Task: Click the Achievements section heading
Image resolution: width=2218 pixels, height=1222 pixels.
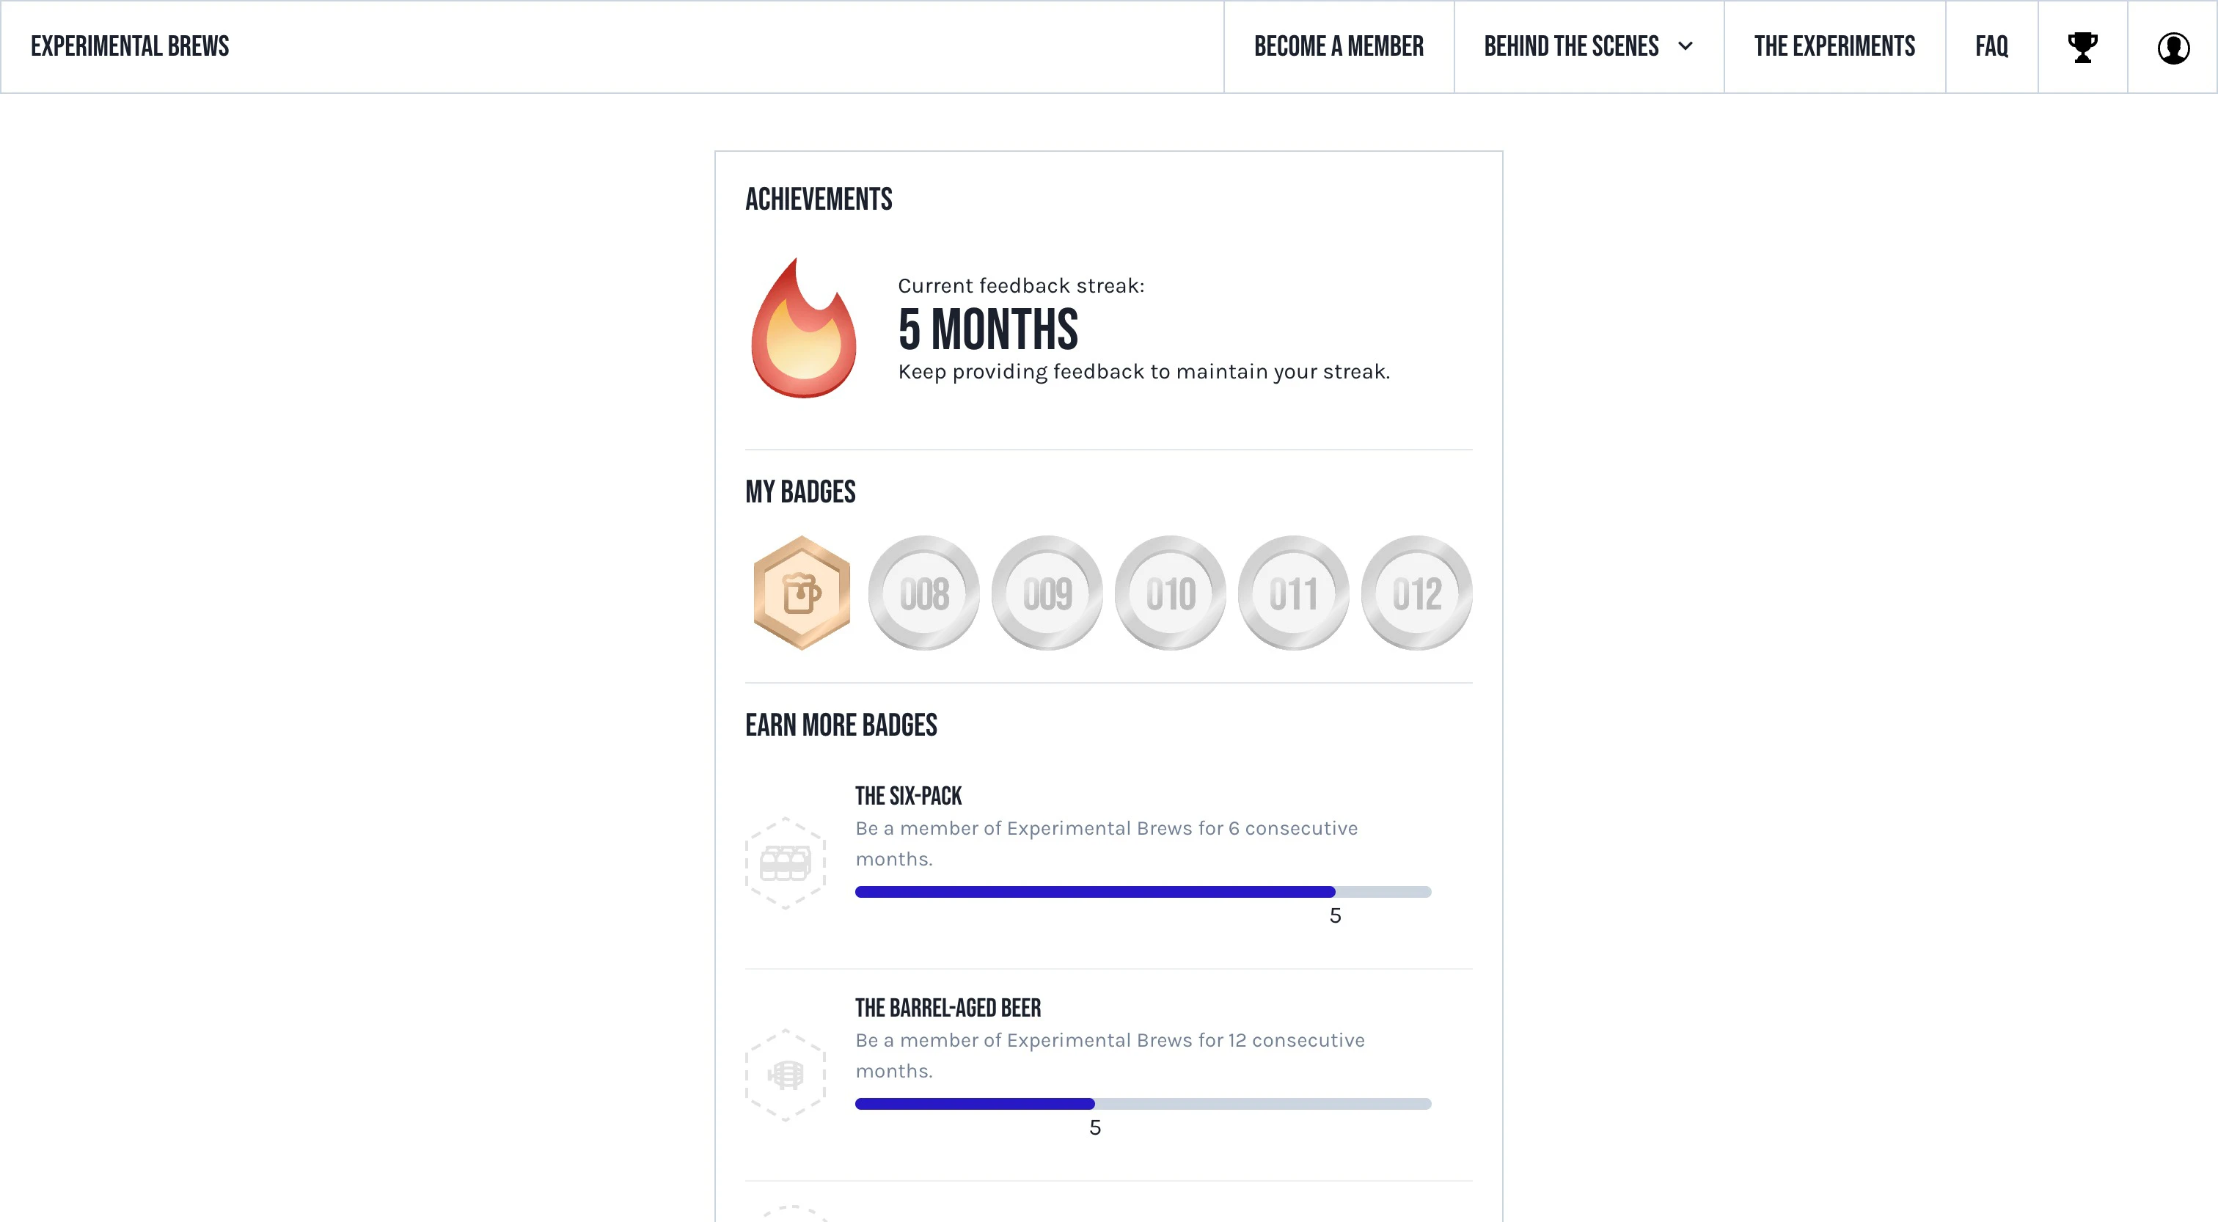Action: click(x=818, y=199)
